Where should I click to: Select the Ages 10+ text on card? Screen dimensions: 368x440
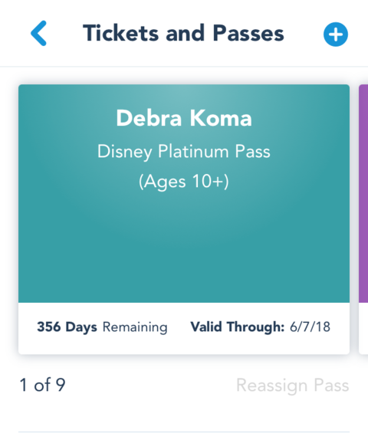click(x=184, y=182)
